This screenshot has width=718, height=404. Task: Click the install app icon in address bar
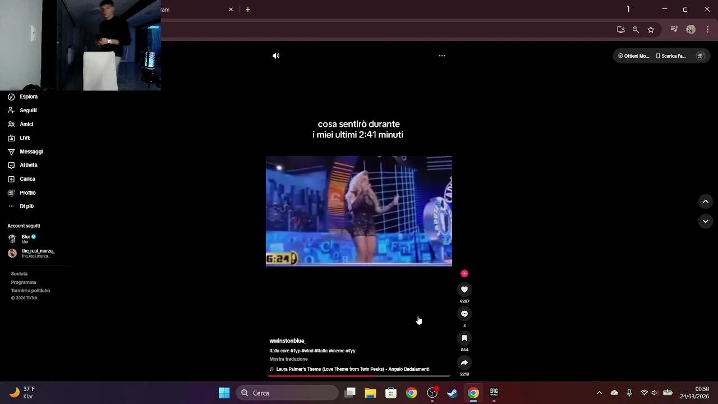click(620, 30)
